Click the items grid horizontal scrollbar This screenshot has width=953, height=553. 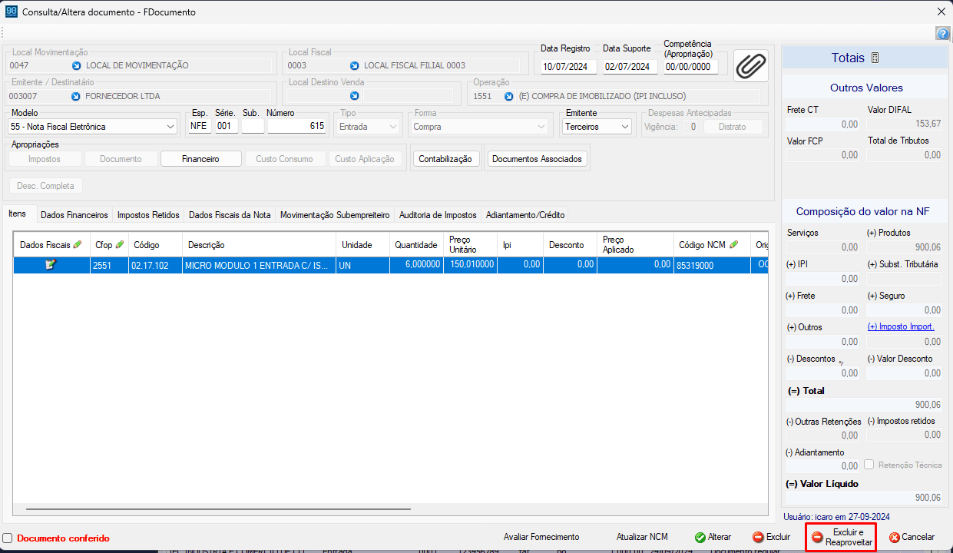click(x=218, y=508)
